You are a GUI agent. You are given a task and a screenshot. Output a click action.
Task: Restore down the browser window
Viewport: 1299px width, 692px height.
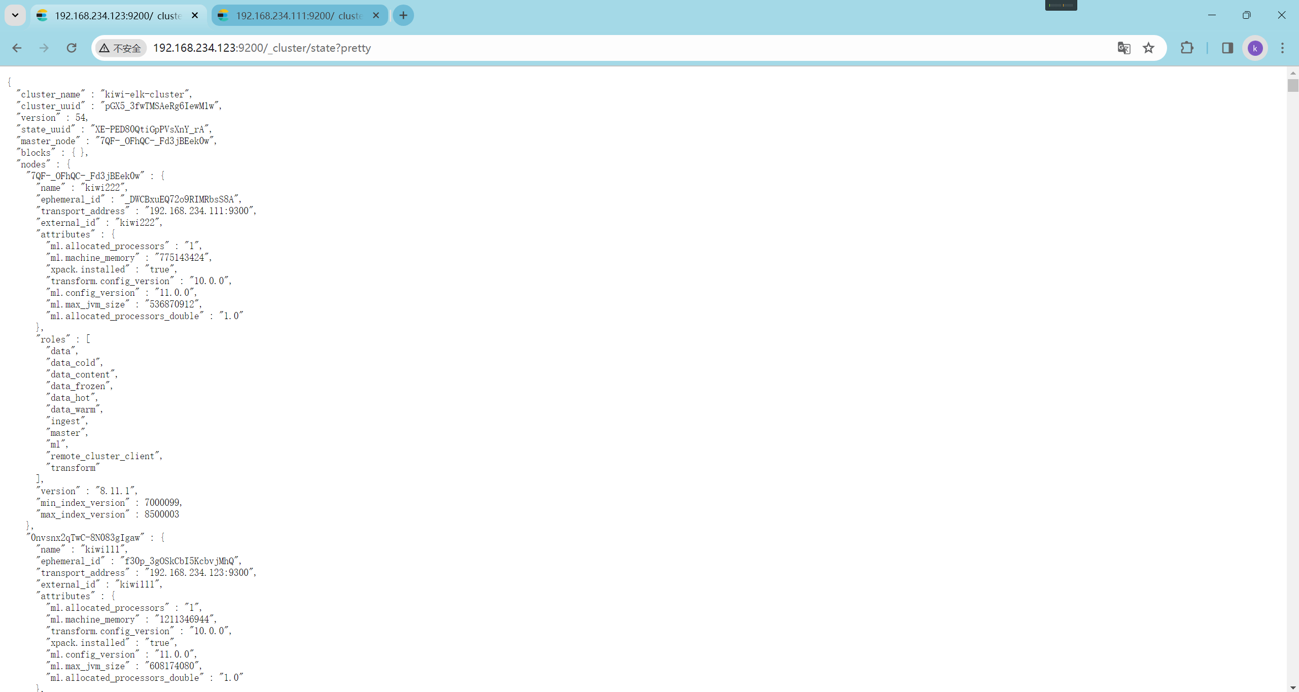pyautogui.click(x=1246, y=15)
